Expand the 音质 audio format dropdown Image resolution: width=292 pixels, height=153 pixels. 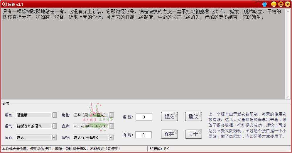point(111,126)
